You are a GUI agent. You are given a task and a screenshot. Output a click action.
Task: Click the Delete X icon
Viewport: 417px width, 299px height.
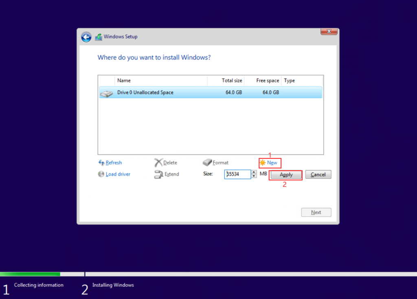158,162
